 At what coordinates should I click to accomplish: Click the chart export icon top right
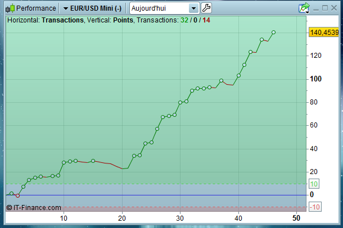[304, 8]
